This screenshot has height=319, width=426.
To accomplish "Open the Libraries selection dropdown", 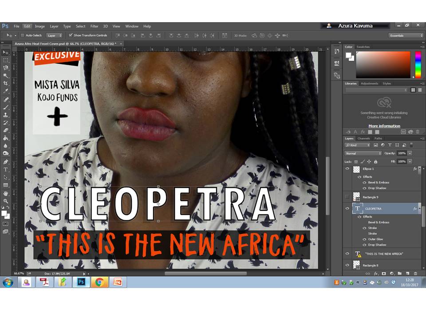I will pos(377,90).
